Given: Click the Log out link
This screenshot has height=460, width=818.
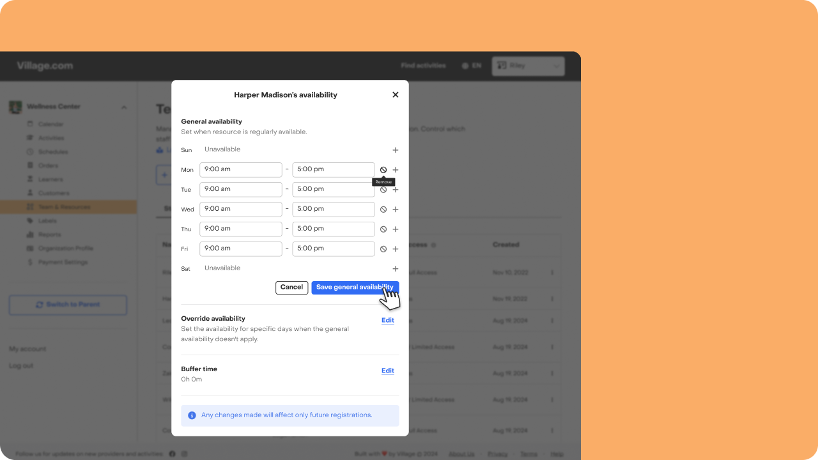Looking at the screenshot, I should (x=21, y=366).
